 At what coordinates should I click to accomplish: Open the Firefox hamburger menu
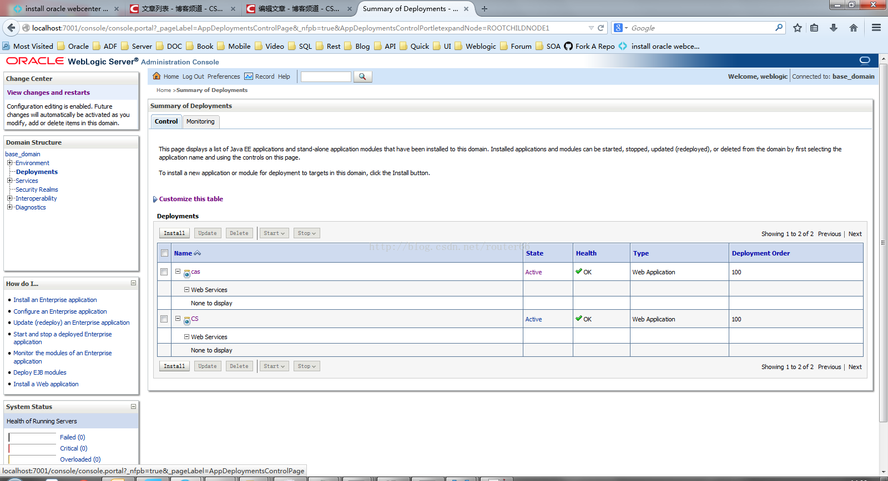876,28
